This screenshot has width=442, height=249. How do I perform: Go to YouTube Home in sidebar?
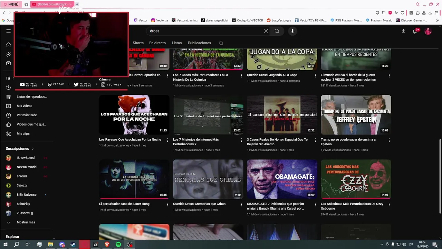click(x=9, y=45)
